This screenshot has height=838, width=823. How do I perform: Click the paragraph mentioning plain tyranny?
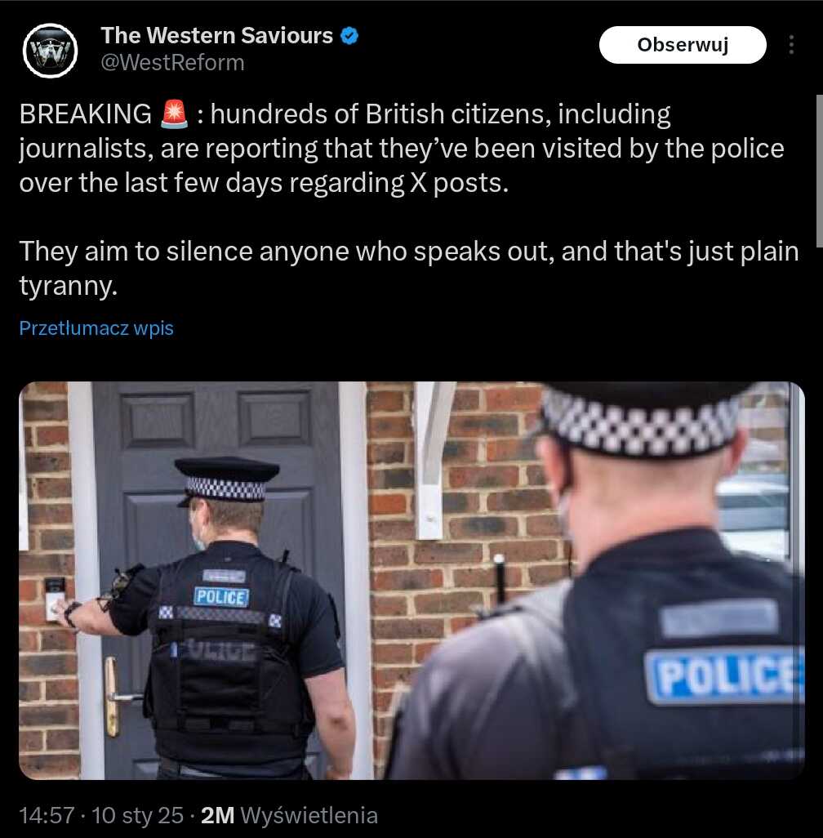point(409,268)
